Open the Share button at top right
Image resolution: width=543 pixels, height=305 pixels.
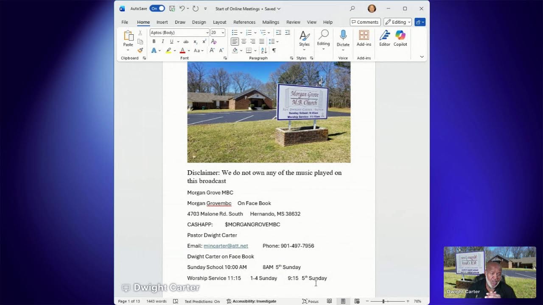point(420,22)
